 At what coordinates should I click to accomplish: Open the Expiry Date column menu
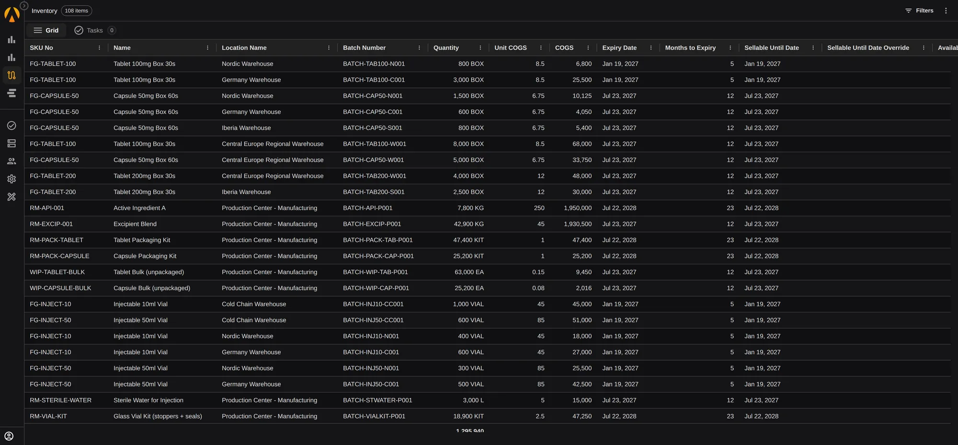click(x=650, y=48)
